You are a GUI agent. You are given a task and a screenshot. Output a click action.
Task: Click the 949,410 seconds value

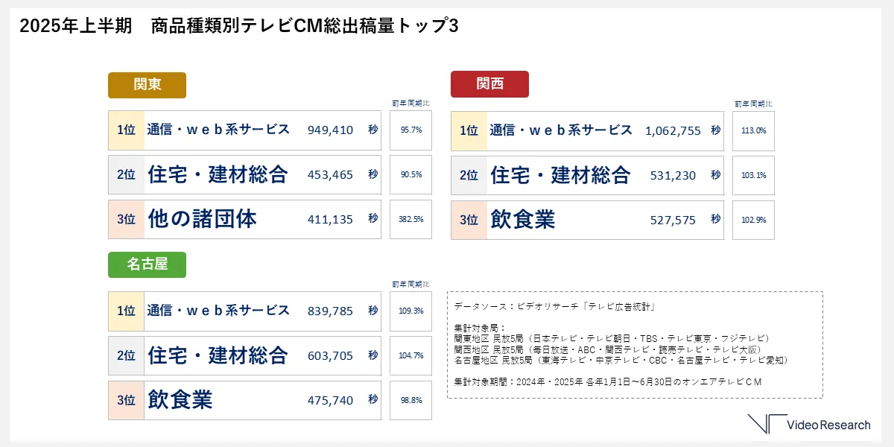pos(330,130)
